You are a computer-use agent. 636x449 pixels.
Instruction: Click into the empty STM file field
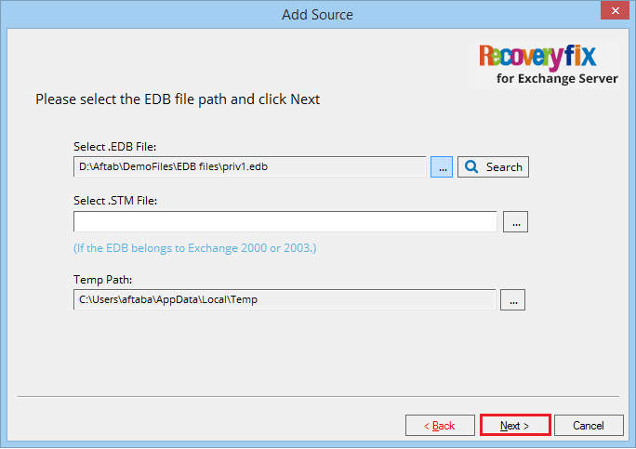point(285,221)
